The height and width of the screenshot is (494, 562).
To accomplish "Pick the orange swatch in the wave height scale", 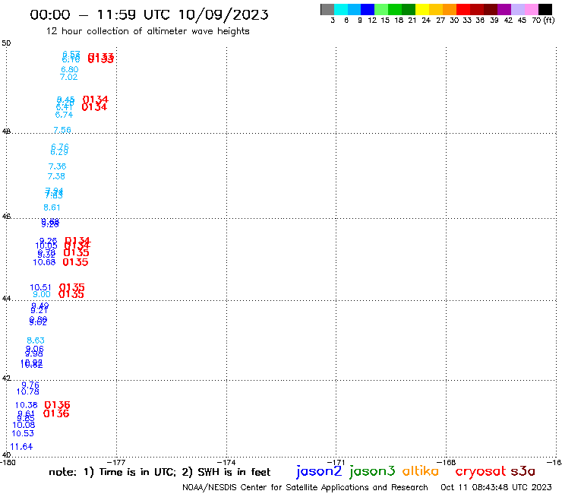I will [450, 9].
